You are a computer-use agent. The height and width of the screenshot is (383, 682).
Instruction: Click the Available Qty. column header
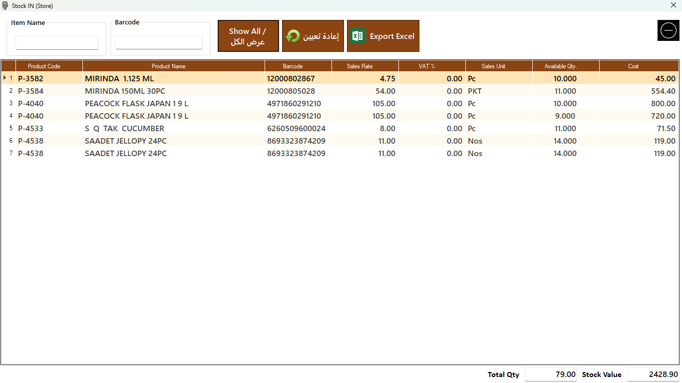(x=566, y=66)
